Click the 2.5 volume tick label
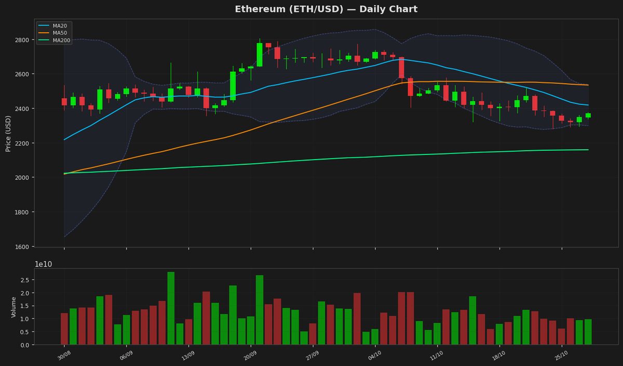Screen dimensions: 623x366 (26, 280)
